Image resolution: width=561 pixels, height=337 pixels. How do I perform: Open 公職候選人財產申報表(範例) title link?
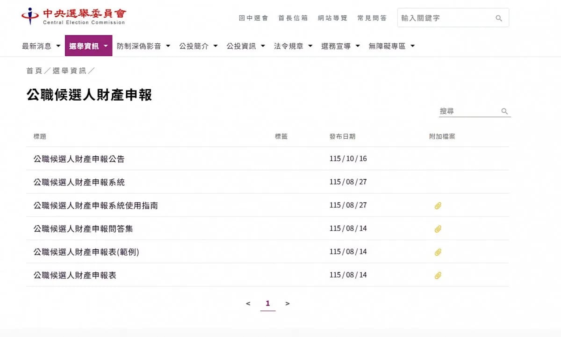coord(86,252)
